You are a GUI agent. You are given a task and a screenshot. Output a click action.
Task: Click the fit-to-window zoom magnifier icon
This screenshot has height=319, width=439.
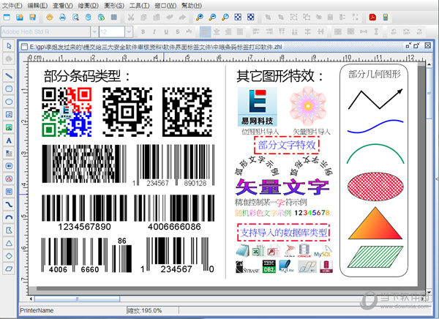225,18
